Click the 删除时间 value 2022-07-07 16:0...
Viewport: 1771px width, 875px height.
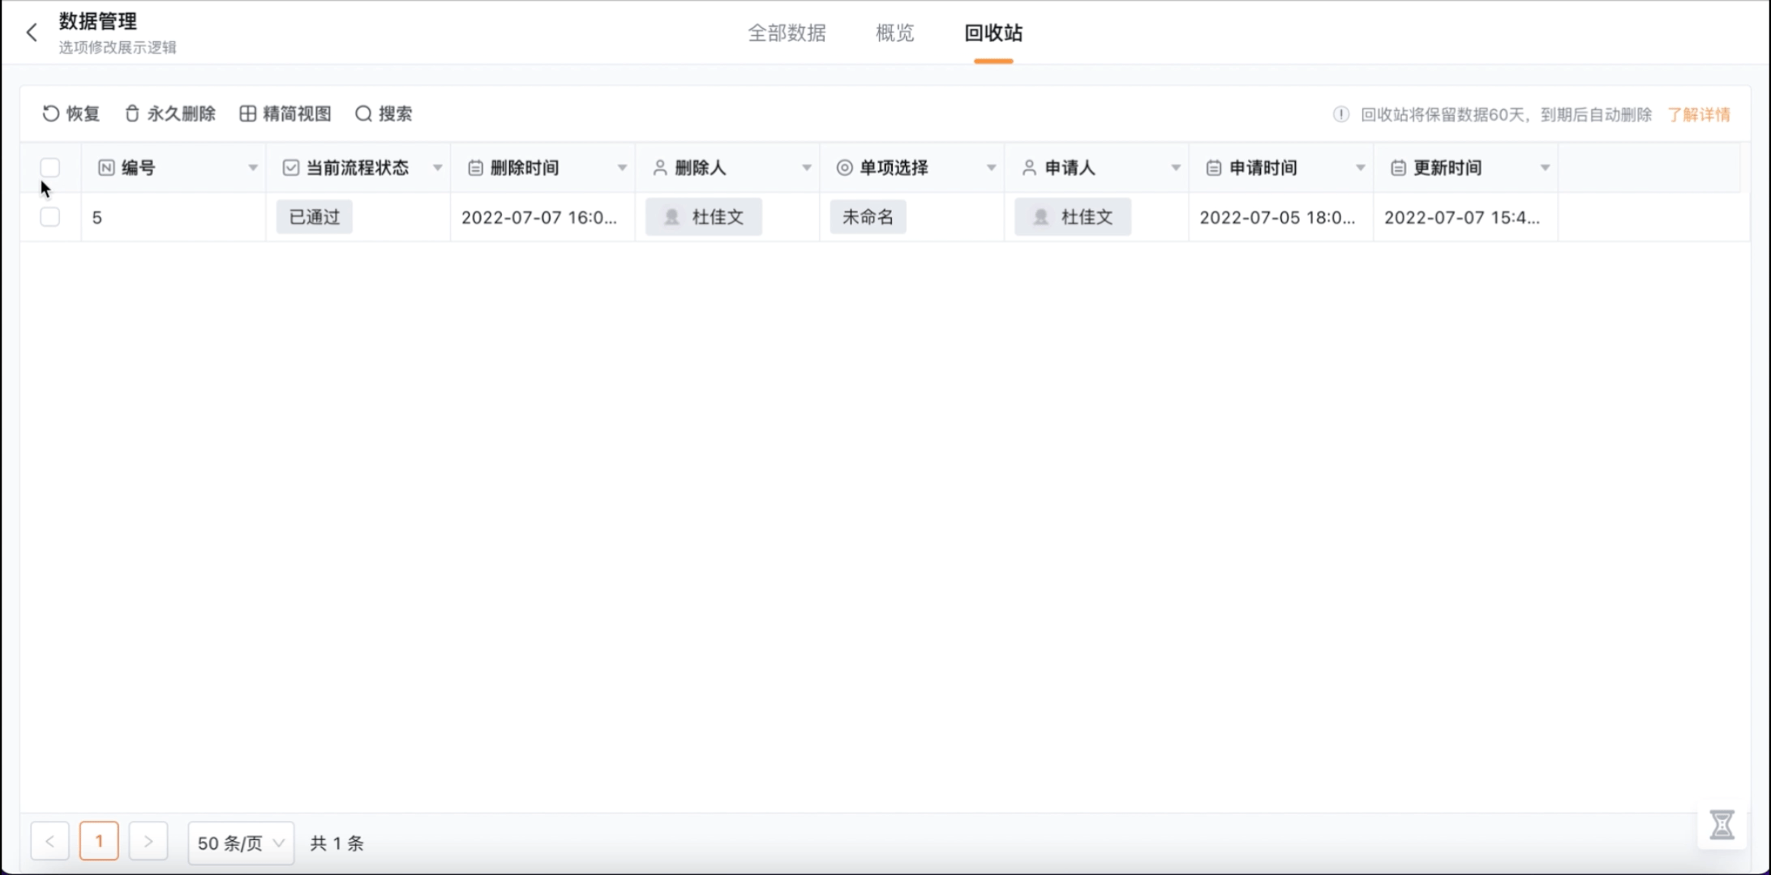click(x=539, y=217)
